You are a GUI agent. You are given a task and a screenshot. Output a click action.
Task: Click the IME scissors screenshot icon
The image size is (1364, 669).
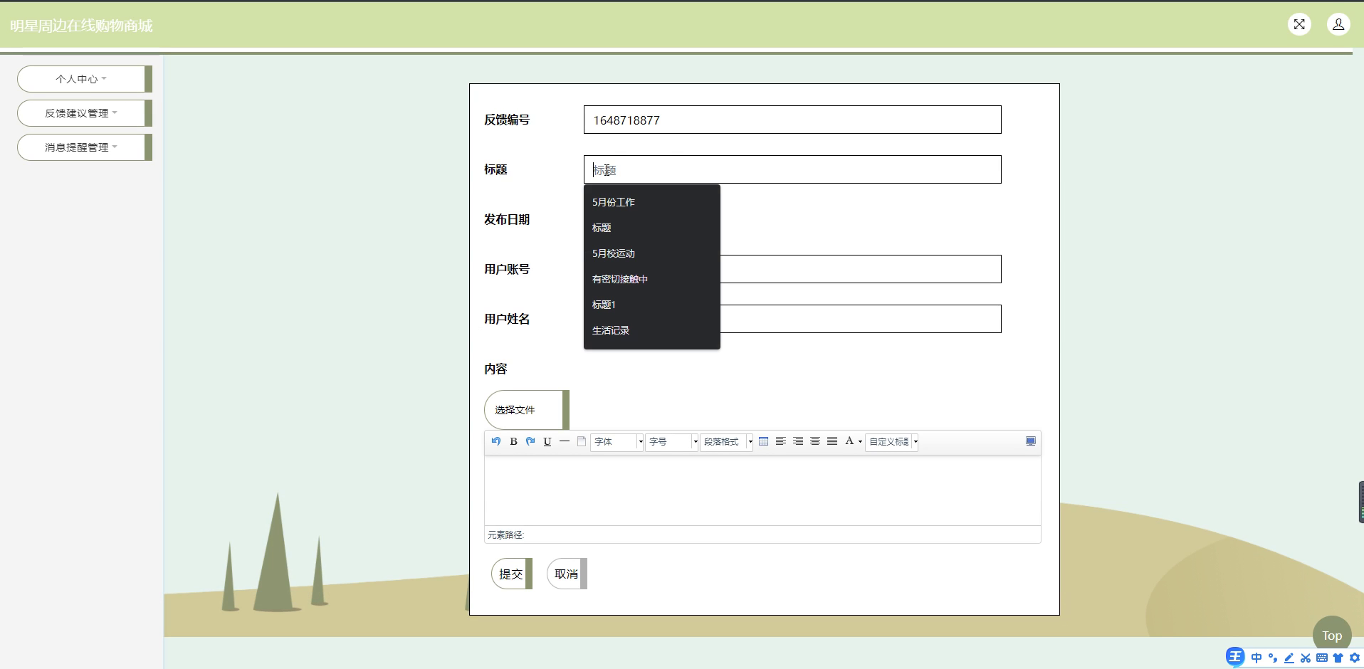[x=1306, y=658]
